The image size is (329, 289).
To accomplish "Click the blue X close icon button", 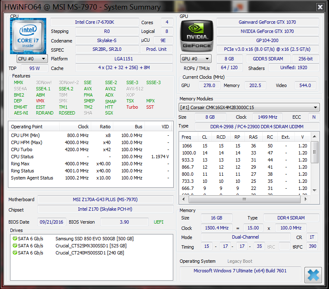I will 313,275.
